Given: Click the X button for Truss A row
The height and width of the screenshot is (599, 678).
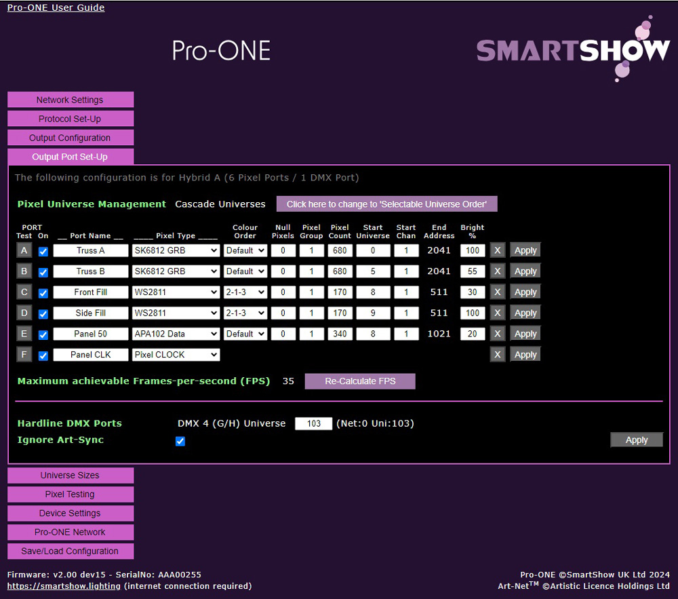Looking at the screenshot, I should (x=498, y=250).
